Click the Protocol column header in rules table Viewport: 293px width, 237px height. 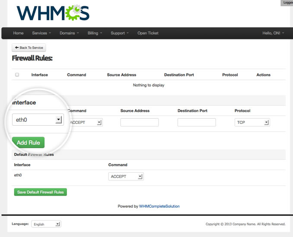pyautogui.click(x=230, y=75)
